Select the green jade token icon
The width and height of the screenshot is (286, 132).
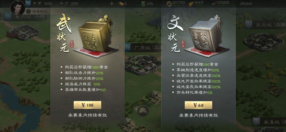click(143, 4)
